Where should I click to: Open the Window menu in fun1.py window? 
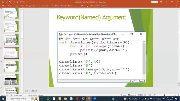[x=106, y=38]
